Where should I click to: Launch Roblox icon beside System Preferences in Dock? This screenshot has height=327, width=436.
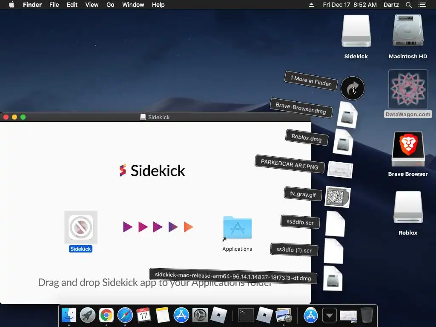pyautogui.click(x=218, y=315)
